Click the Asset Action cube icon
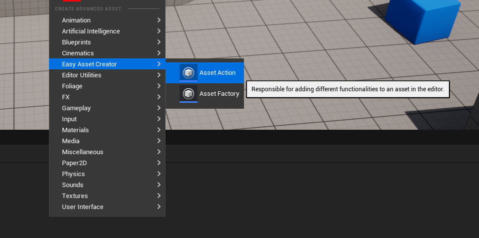 (x=188, y=73)
